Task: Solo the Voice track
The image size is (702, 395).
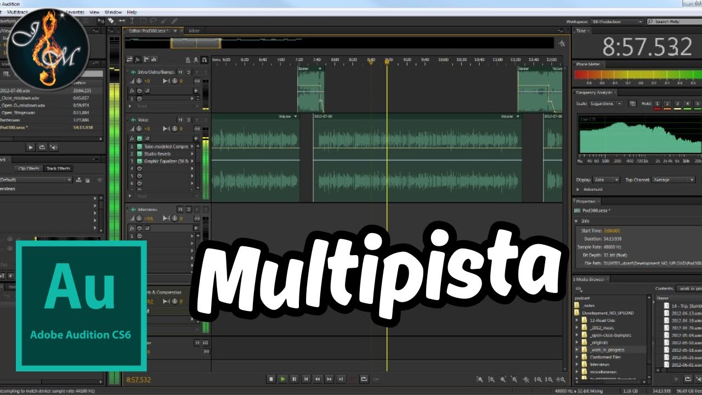Action: pyautogui.click(x=189, y=120)
